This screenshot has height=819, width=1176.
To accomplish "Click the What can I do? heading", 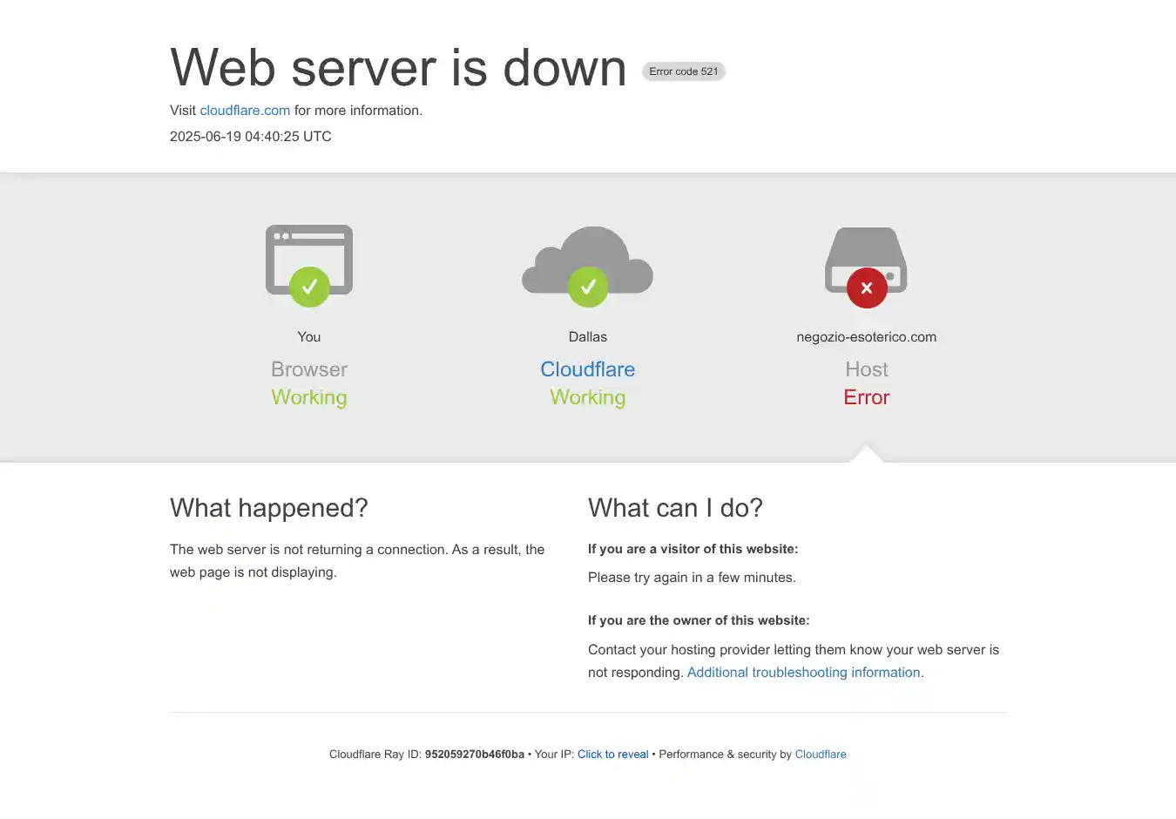I will [675, 508].
